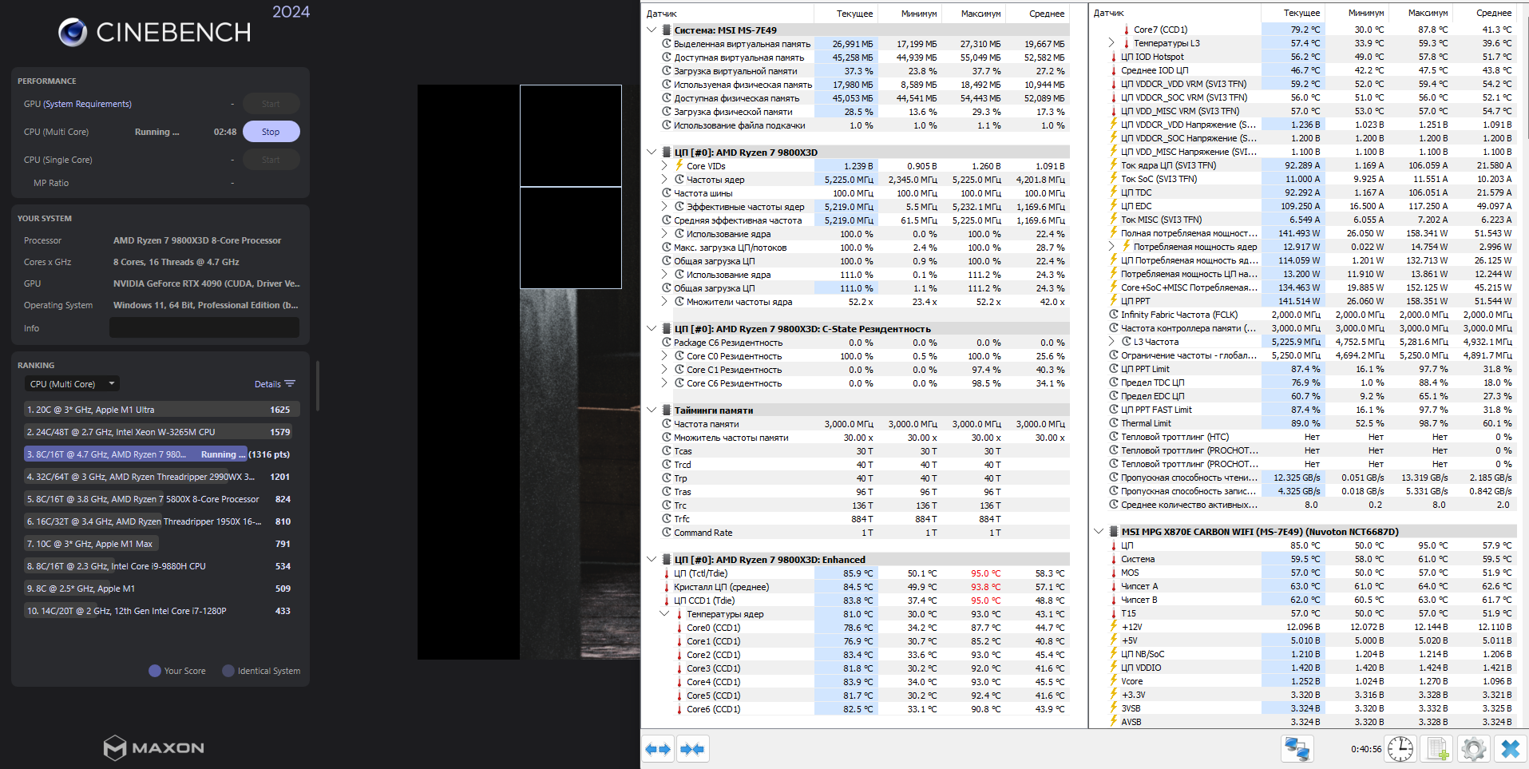Click clock icon of 'Command Rate' row
Screen dimensions: 1529x769
click(x=666, y=533)
